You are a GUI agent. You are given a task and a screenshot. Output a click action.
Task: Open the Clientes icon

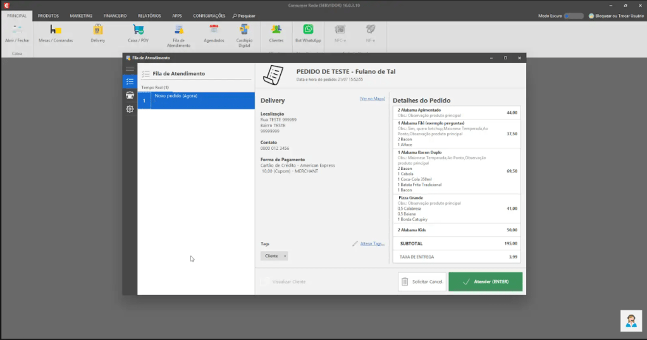tap(276, 33)
